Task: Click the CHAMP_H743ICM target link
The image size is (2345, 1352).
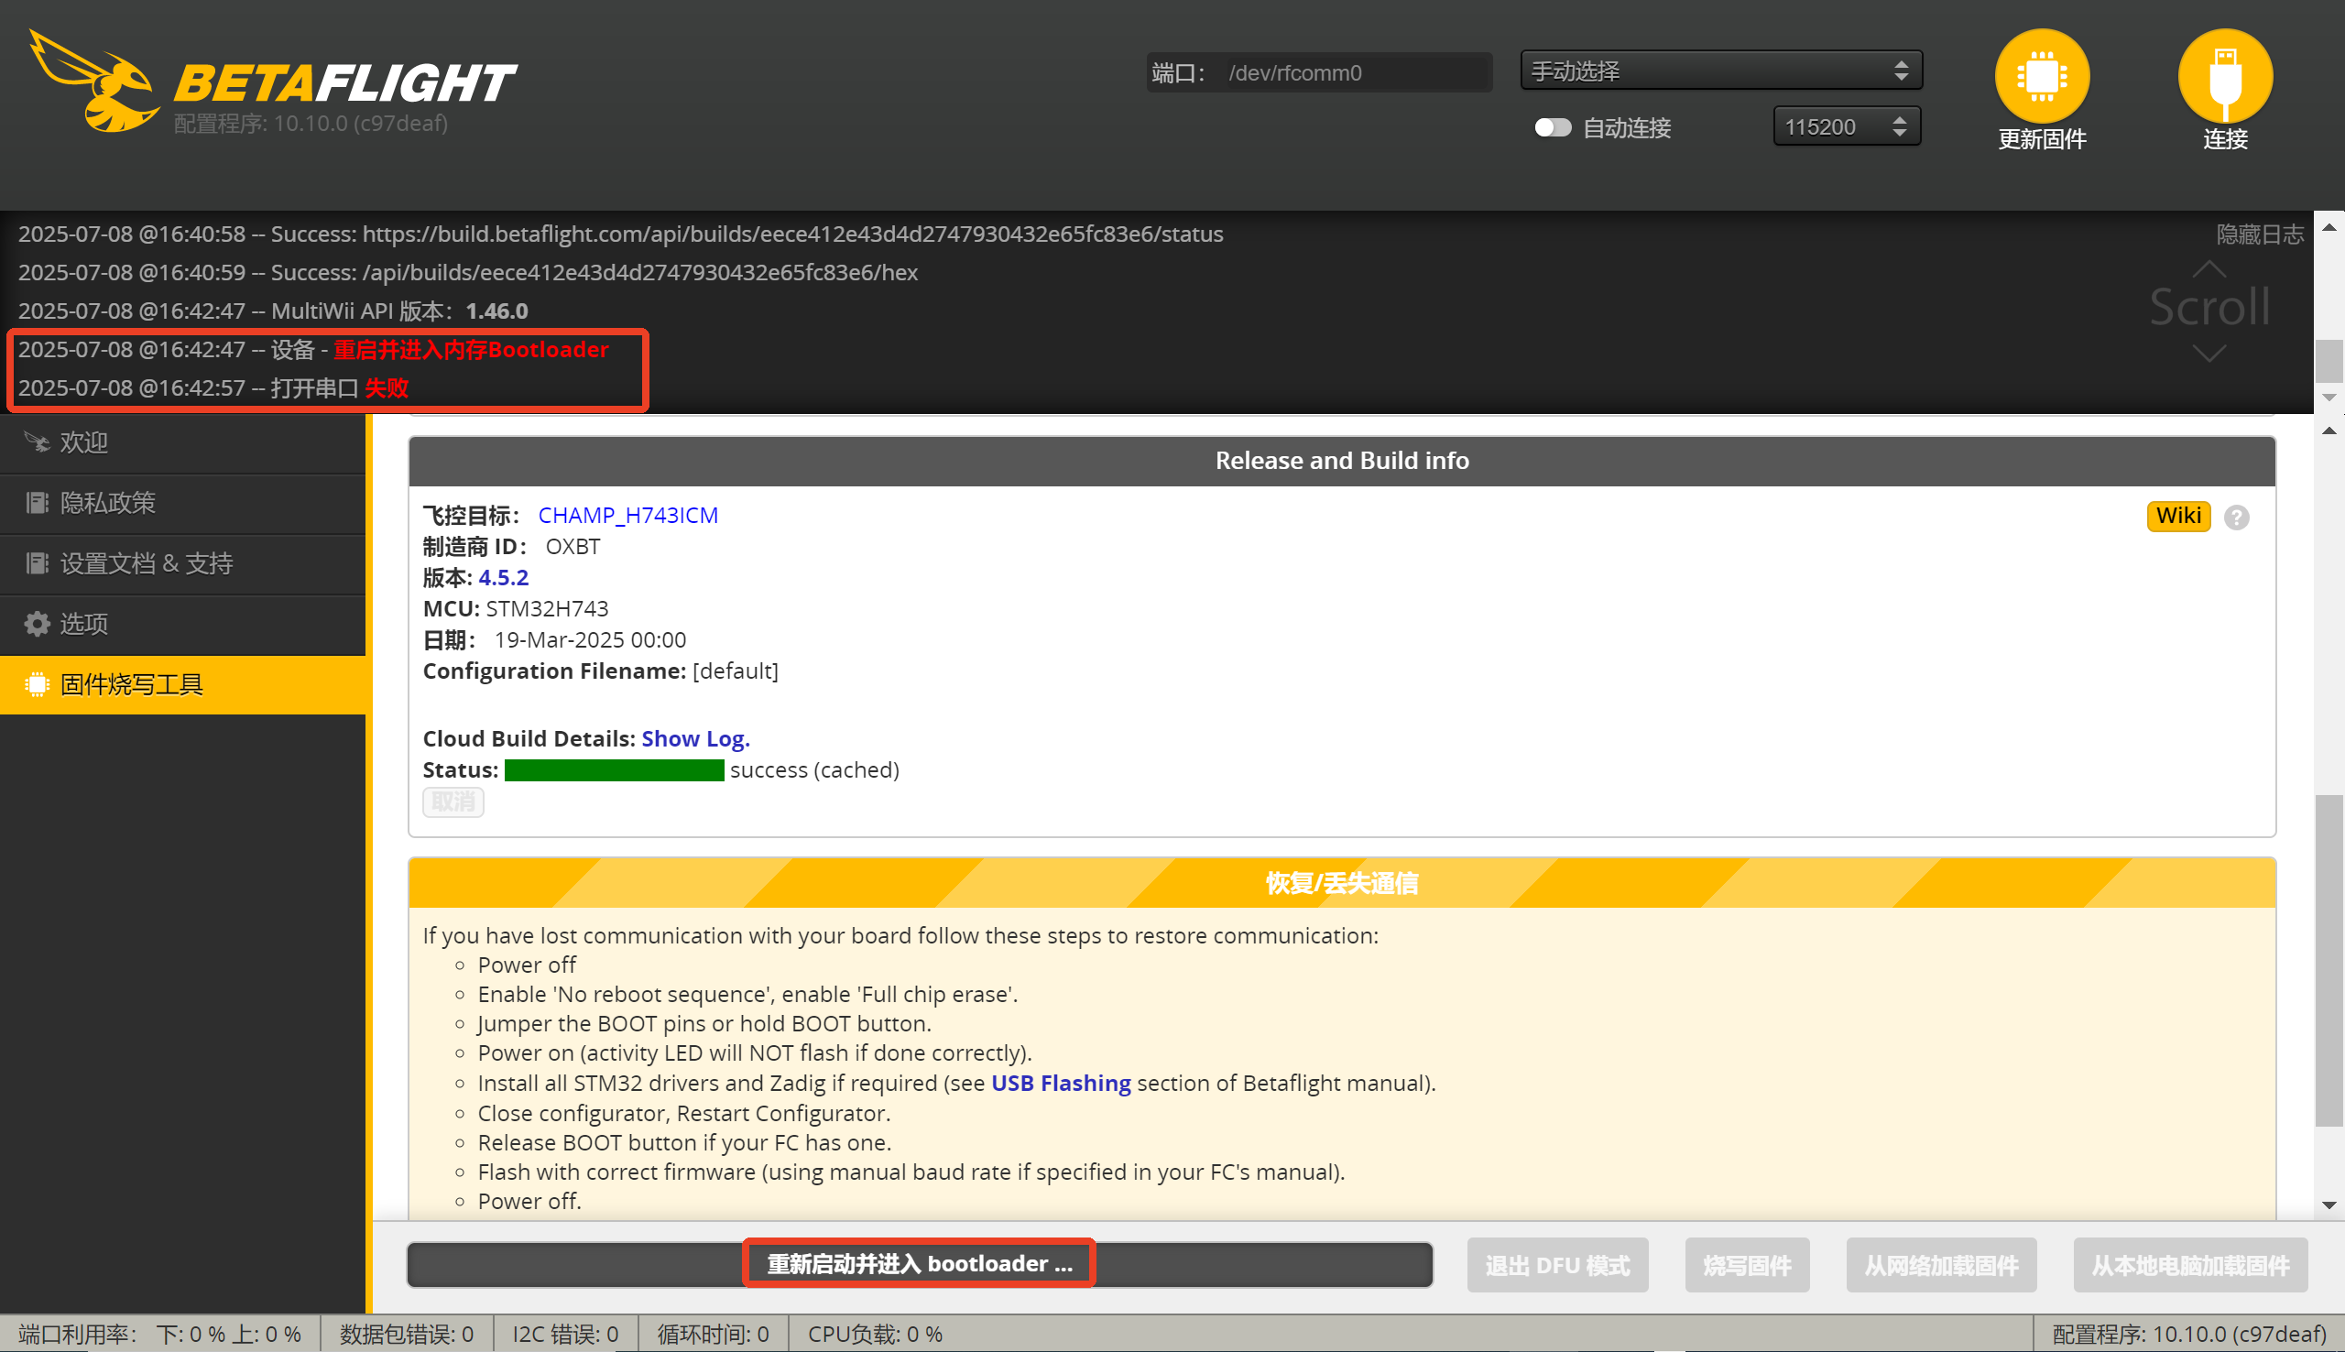Action: [627, 516]
